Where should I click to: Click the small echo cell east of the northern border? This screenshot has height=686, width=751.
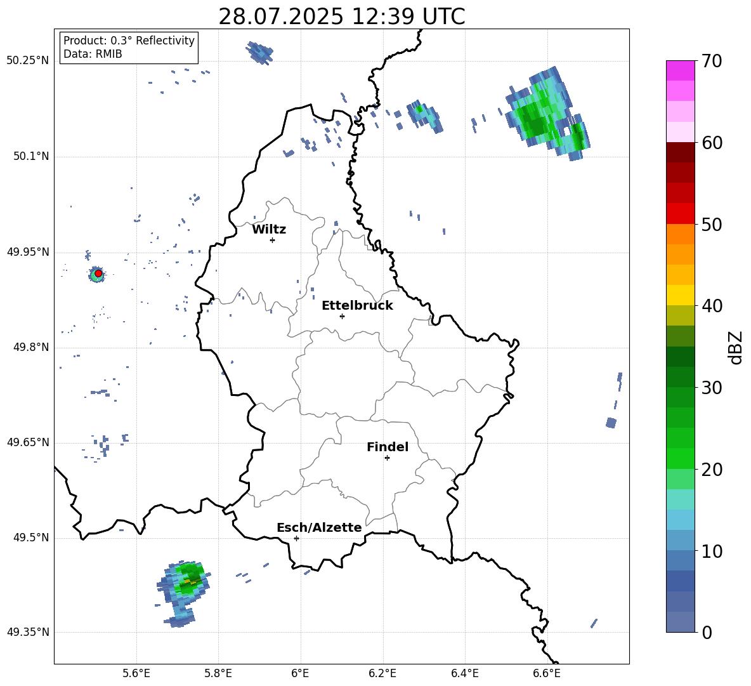424,116
